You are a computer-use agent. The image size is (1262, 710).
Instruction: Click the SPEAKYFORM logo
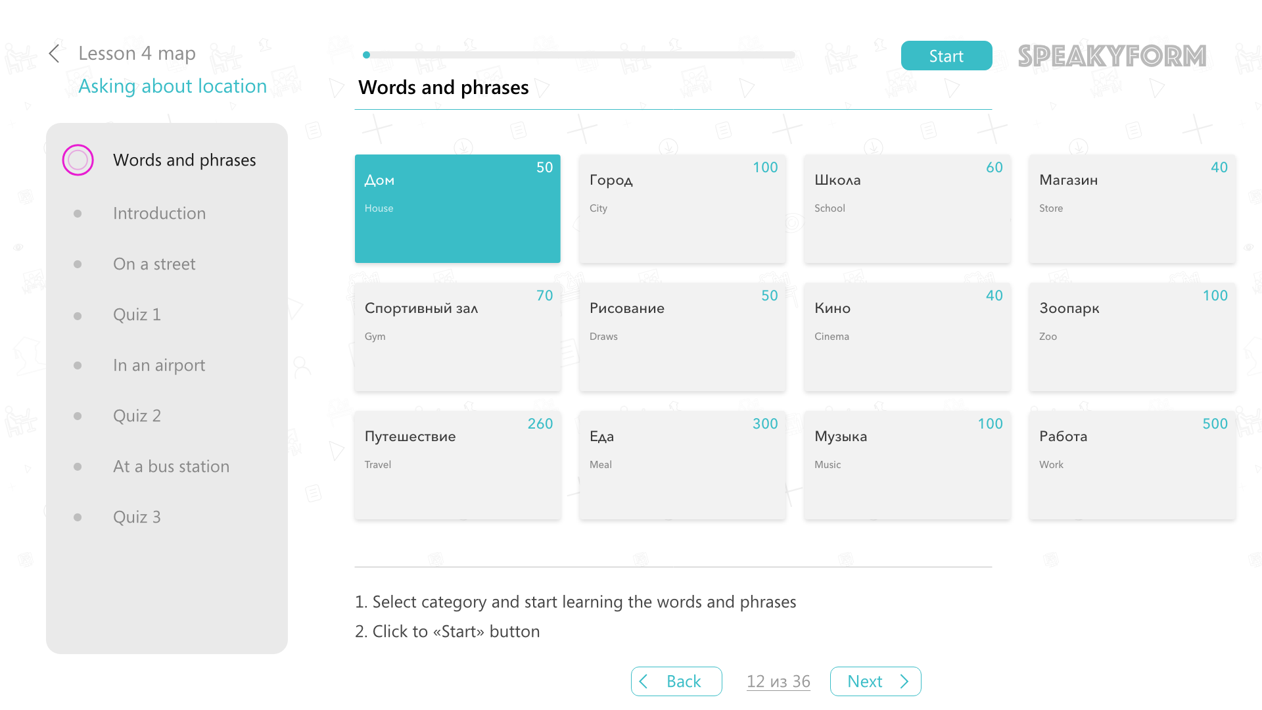coord(1112,56)
